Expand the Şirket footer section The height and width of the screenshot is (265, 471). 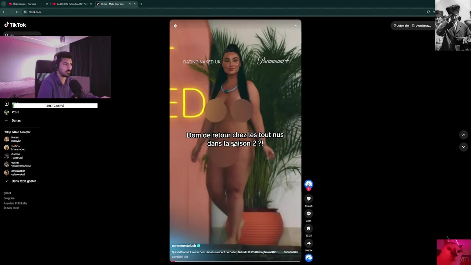[7, 193]
